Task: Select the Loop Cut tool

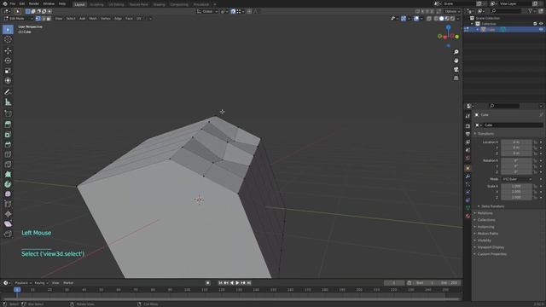Action: 8,154
